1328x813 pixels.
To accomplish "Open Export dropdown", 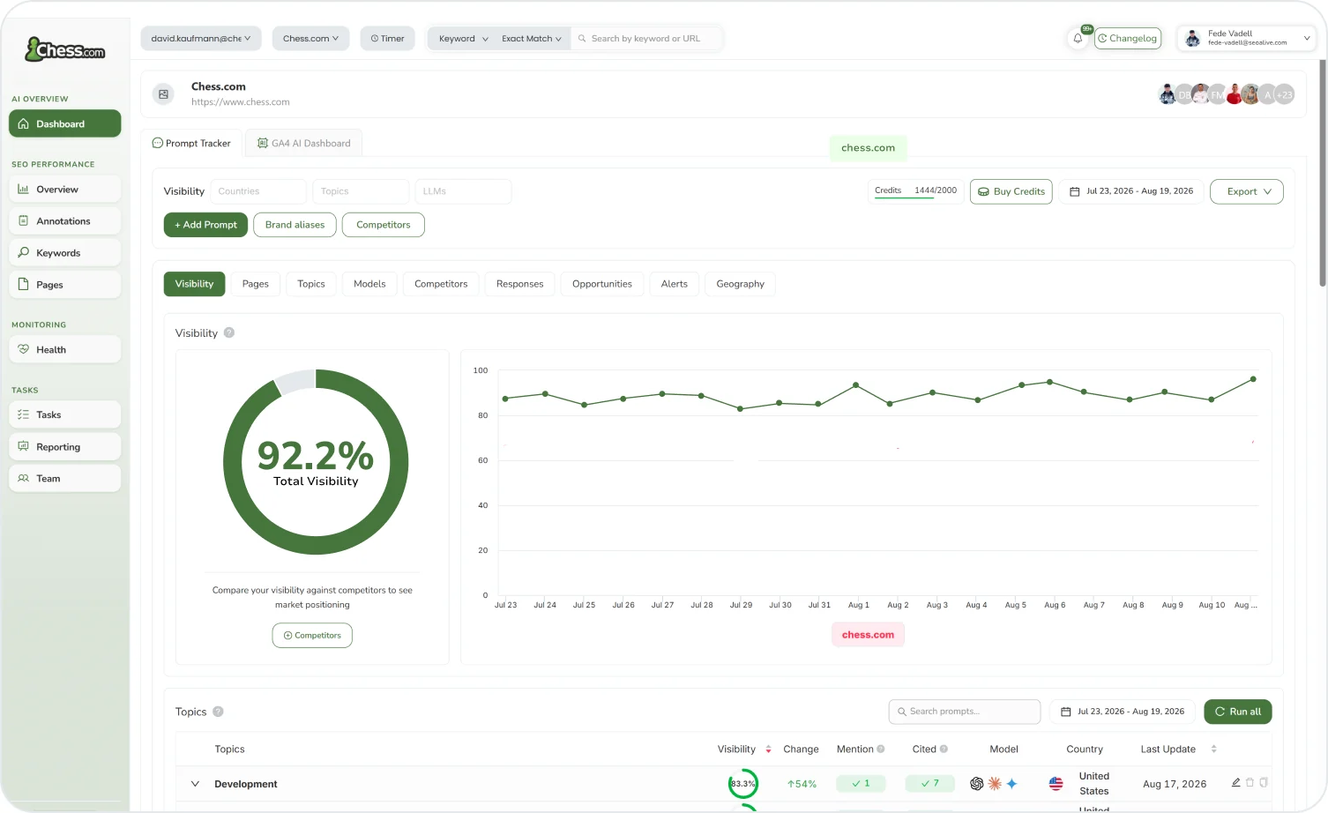I will tap(1247, 191).
